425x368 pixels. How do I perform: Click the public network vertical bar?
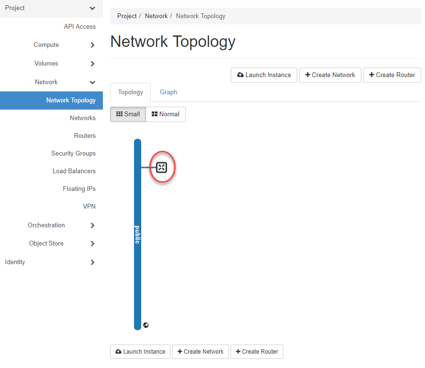137,234
